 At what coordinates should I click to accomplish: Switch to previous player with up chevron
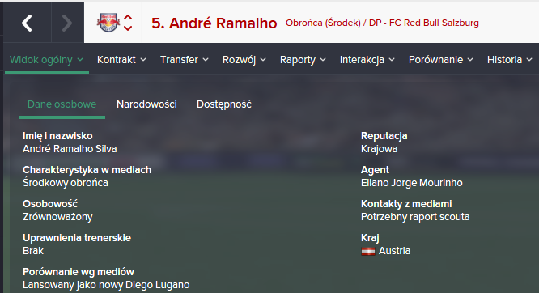(x=128, y=18)
